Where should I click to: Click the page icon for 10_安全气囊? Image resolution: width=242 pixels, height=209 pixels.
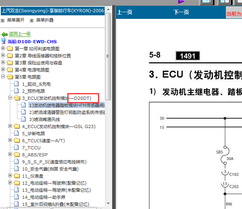pos(17,169)
